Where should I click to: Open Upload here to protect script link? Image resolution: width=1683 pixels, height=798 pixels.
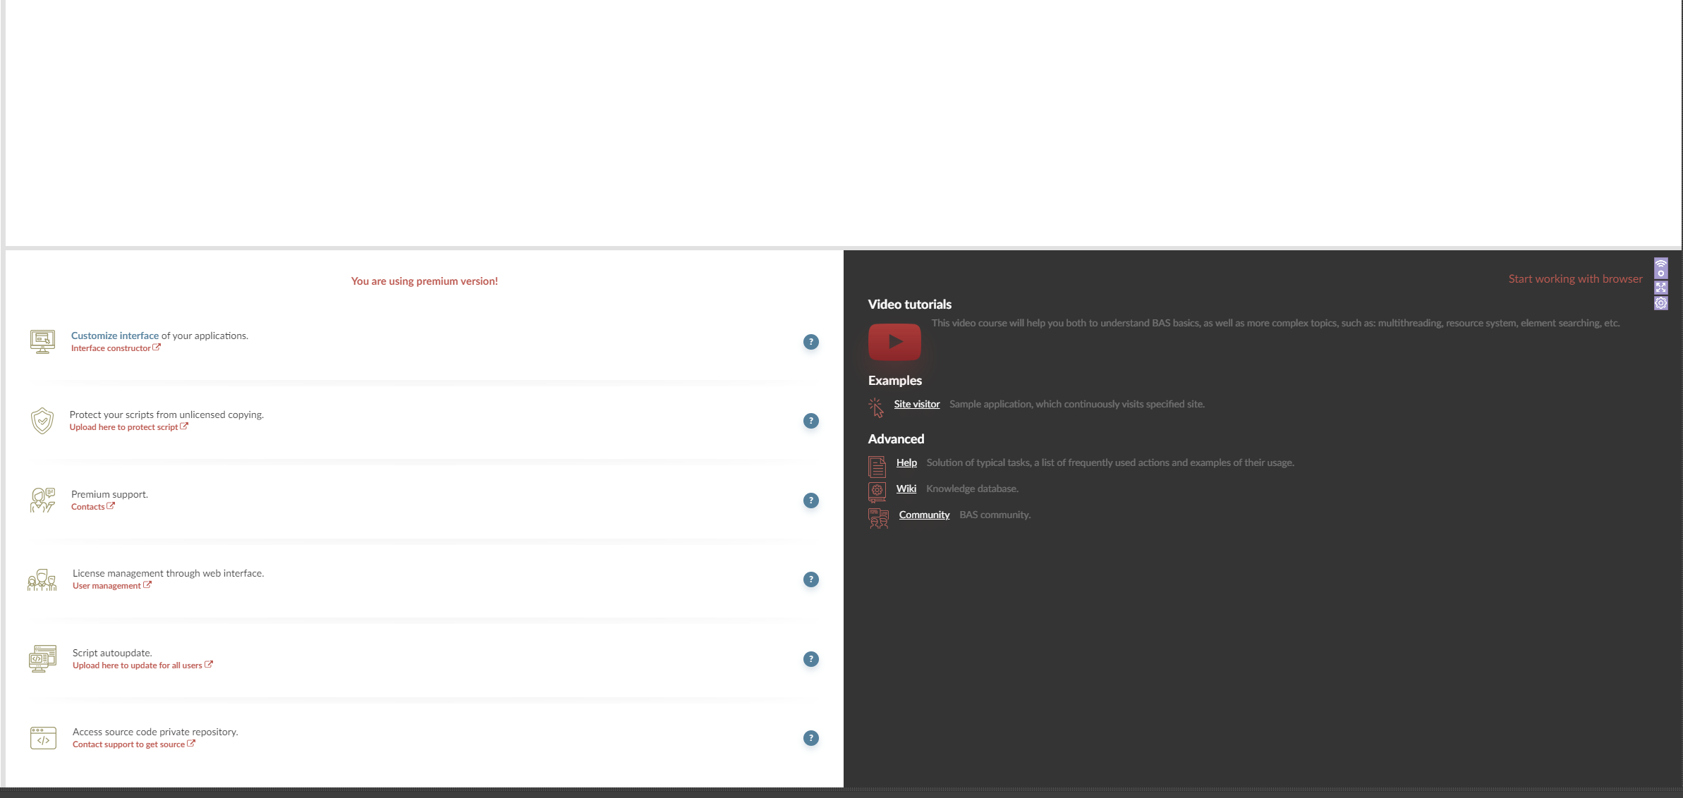click(123, 427)
